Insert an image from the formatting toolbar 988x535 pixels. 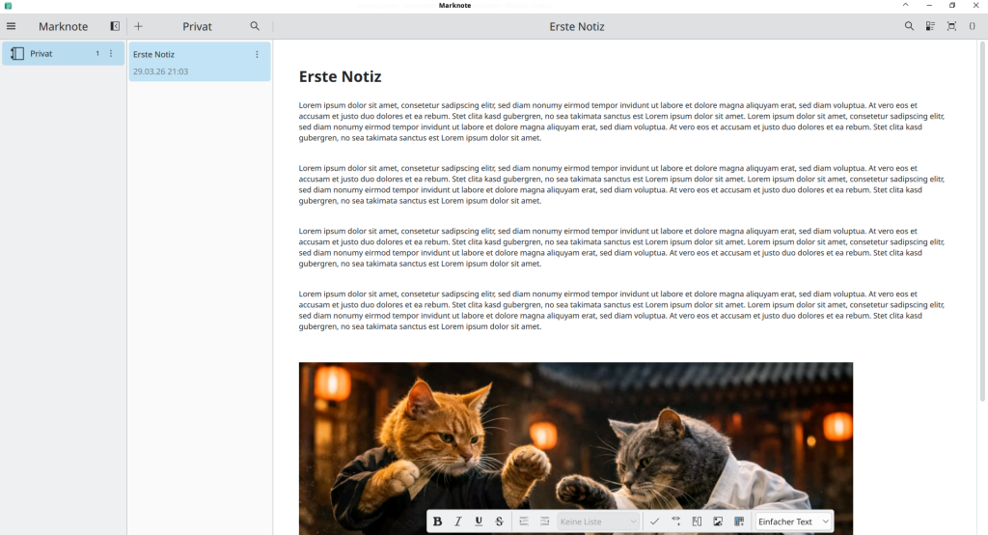click(x=718, y=521)
